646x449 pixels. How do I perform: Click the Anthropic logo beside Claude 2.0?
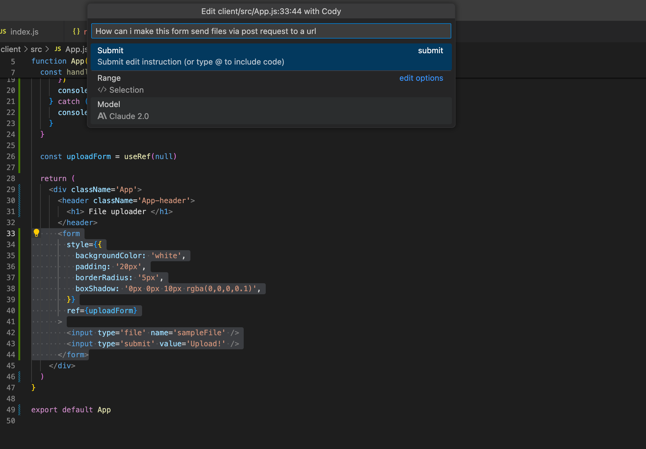102,116
